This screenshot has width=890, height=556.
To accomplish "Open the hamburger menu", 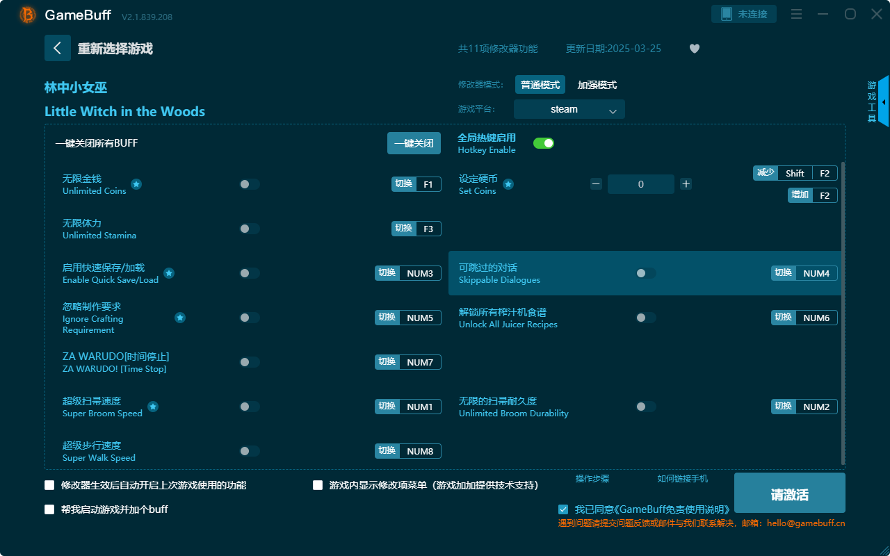I will pos(796,14).
